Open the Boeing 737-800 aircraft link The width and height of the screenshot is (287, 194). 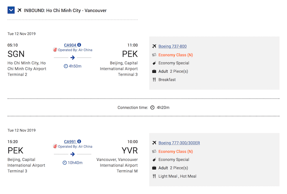(173, 46)
